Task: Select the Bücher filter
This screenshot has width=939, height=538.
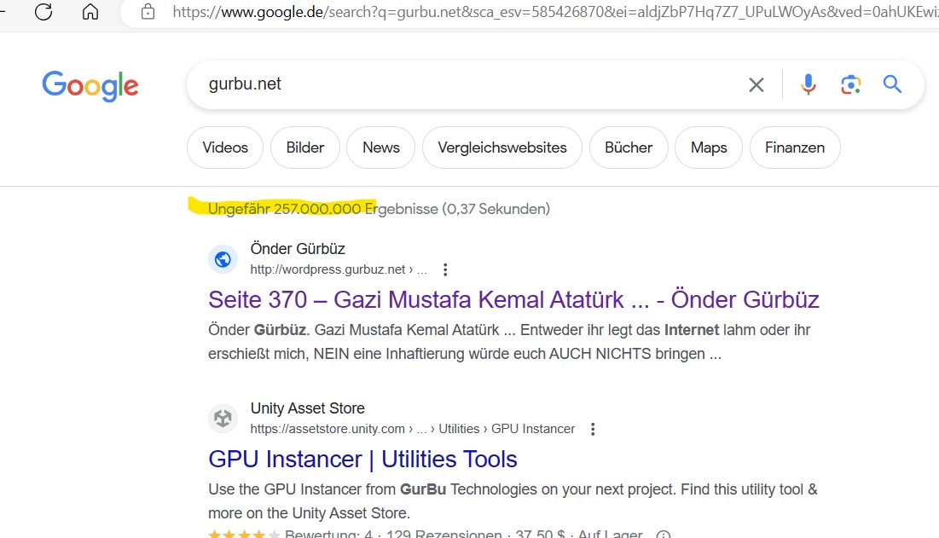Action: click(x=629, y=148)
